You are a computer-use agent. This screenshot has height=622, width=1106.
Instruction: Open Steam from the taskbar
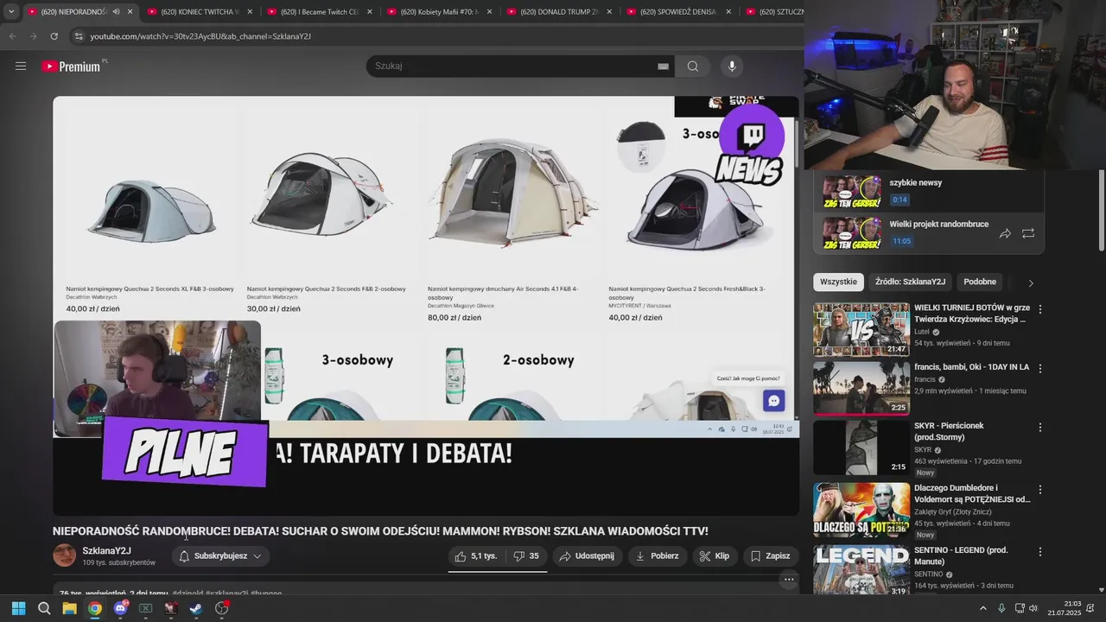coord(196,608)
